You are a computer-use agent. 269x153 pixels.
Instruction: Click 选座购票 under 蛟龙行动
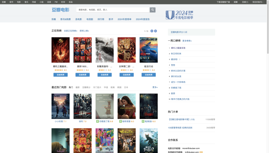coord(149,75)
